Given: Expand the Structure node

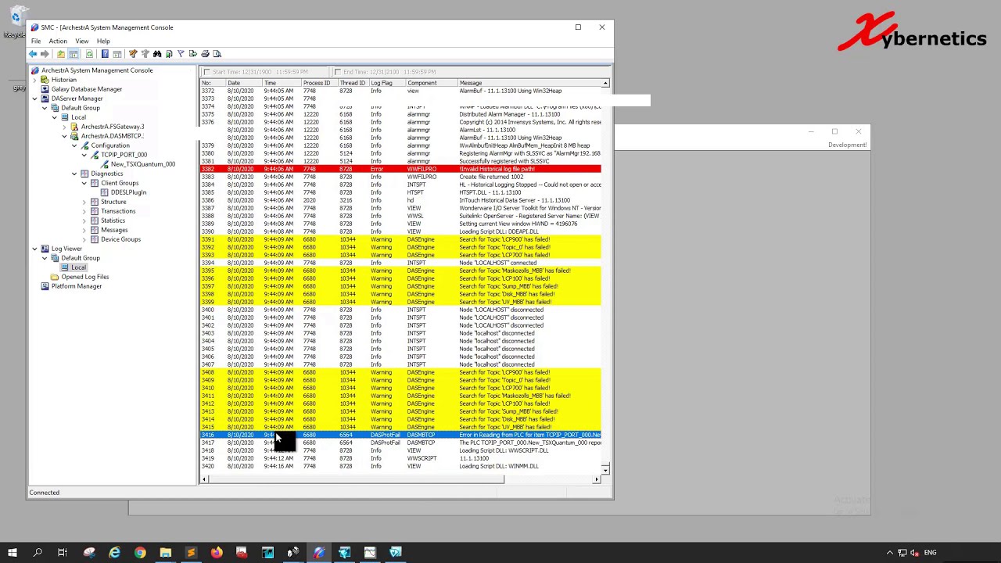Looking at the screenshot, I should [x=84, y=202].
